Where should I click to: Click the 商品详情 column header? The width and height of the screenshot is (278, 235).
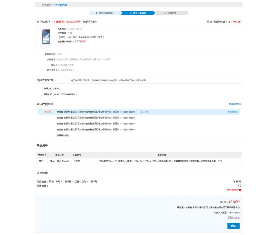[162, 155]
